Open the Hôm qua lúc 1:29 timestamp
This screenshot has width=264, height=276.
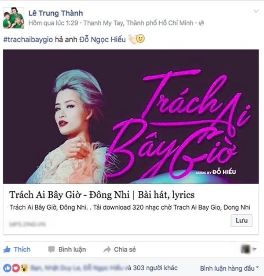coord(53,23)
